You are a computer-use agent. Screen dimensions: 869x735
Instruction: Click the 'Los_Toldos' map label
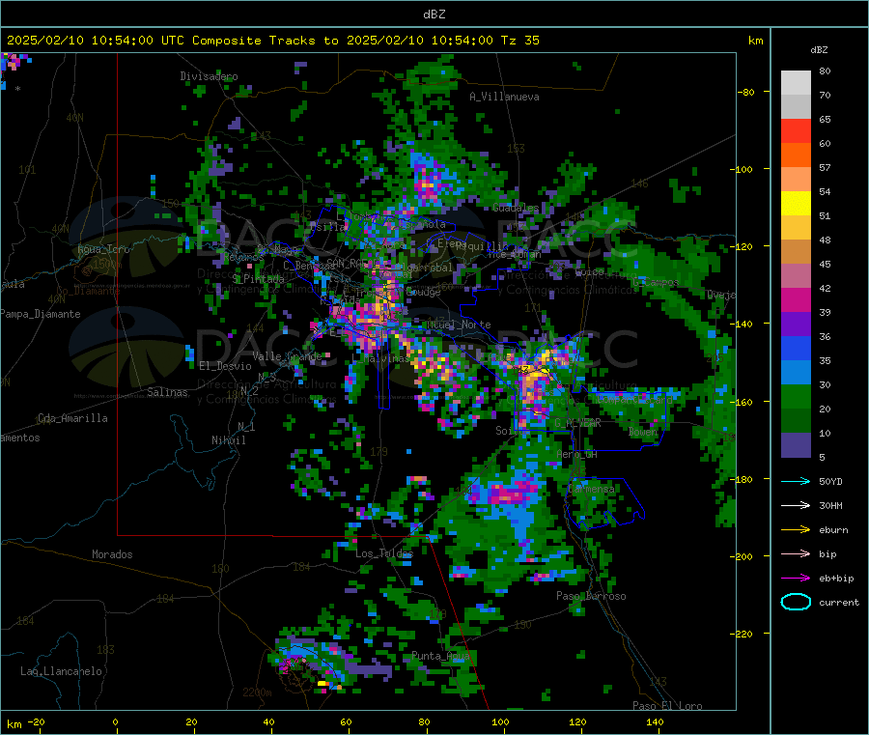point(384,553)
